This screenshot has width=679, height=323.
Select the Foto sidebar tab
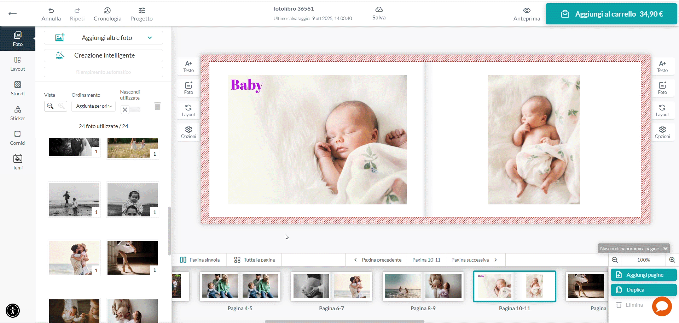pyautogui.click(x=18, y=38)
